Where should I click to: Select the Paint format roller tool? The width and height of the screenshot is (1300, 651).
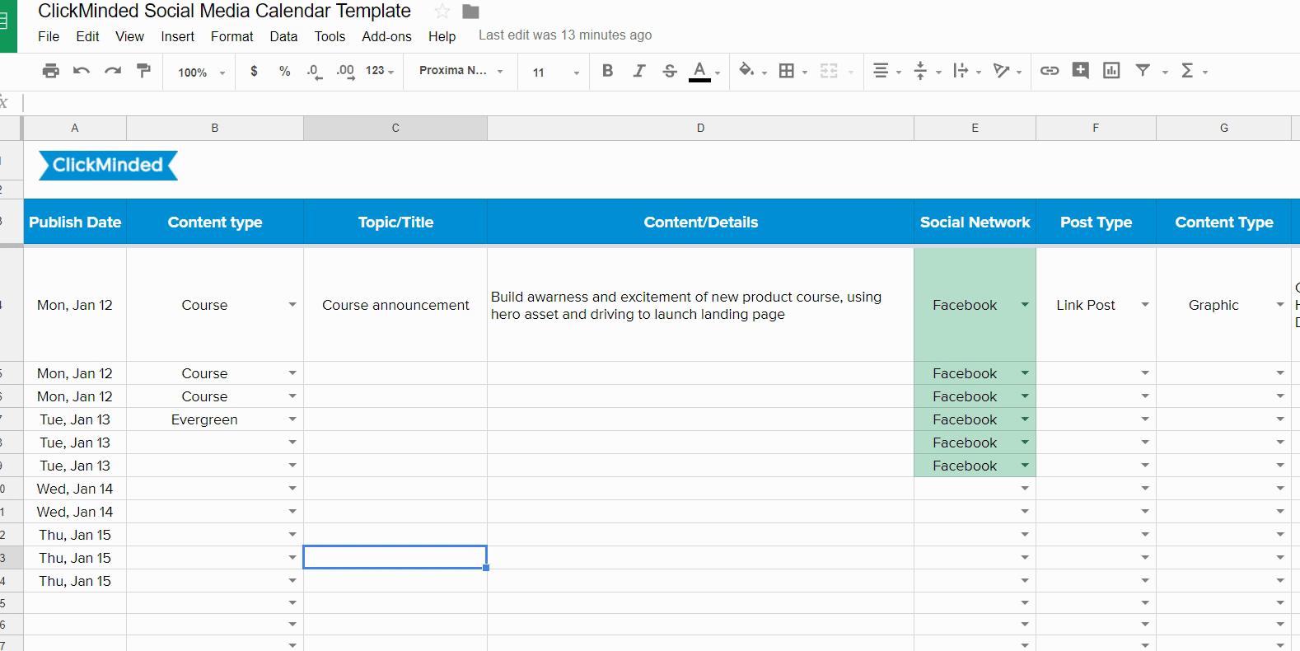tap(143, 71)
